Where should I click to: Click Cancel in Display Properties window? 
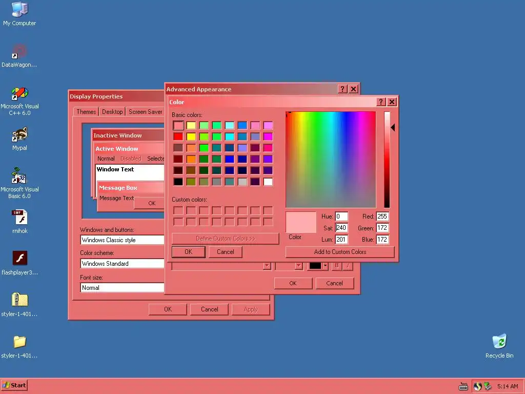coord(209,309)
